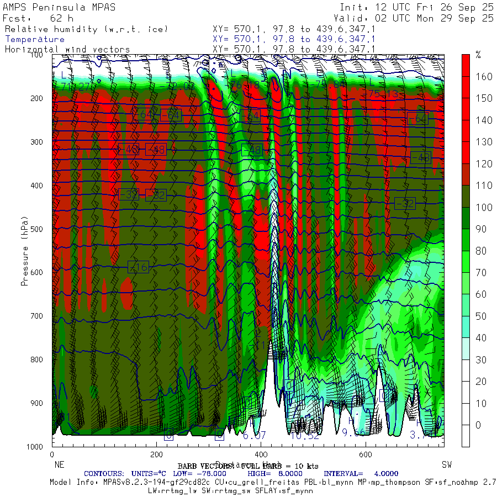Select the -16 temperature contour label
The width and height of the screenshot is (497, 497).
coord(138,267)
